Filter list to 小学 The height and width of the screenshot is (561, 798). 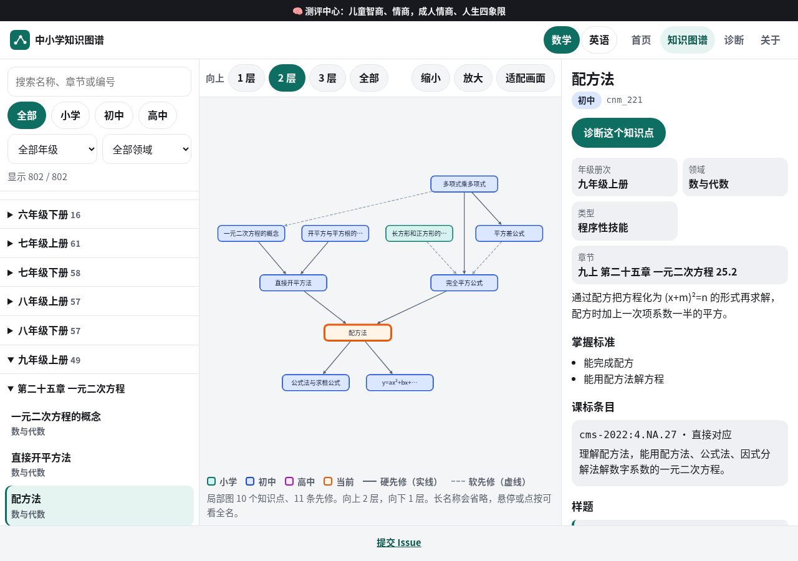coord(70,115)
